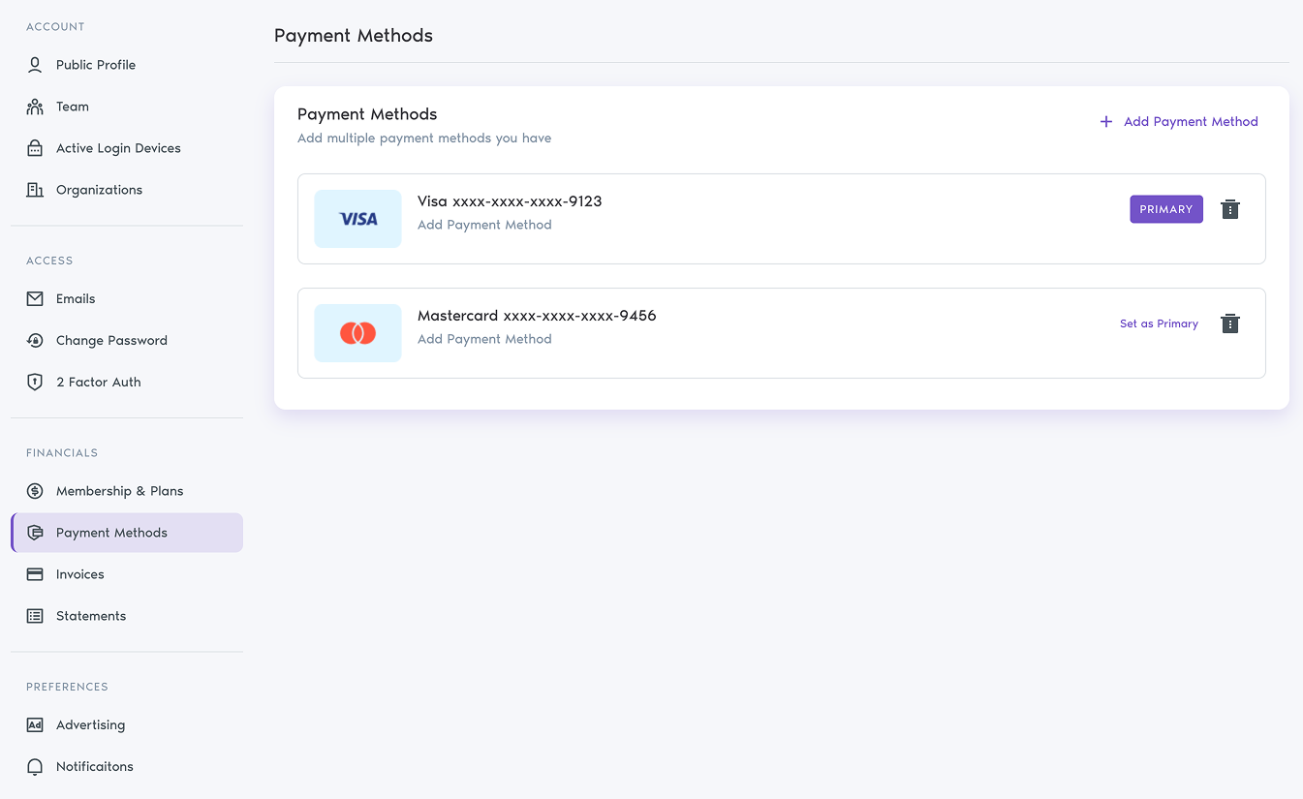The width and height of the screenshot is (1303, 799).
Task: Click the Advertising Ad icon
Action: [35, 724]
